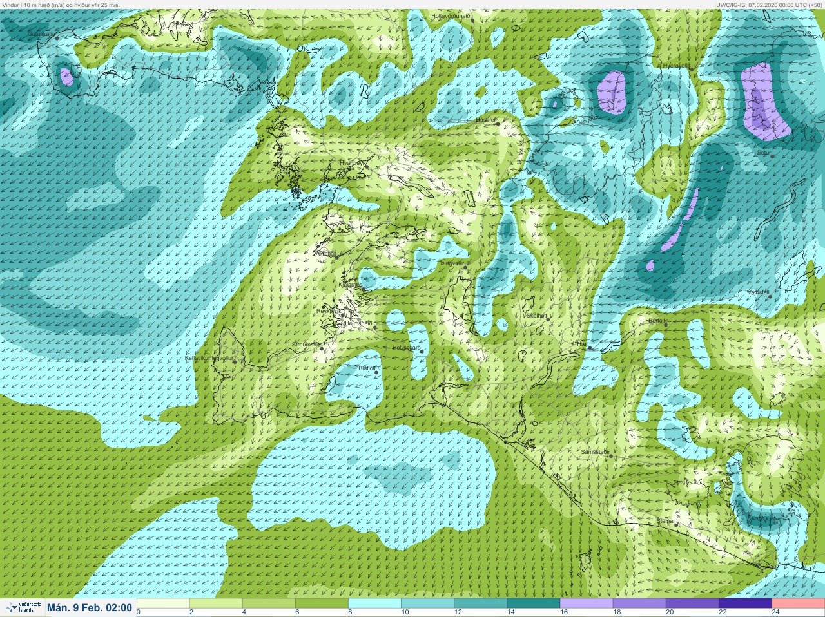Click the Straumsvík station label
Screen dimensions: 825x617
click(x=306, y=345)
